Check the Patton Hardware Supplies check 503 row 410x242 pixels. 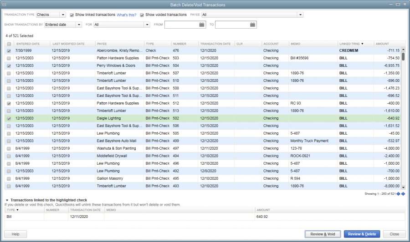pos(9,58)
